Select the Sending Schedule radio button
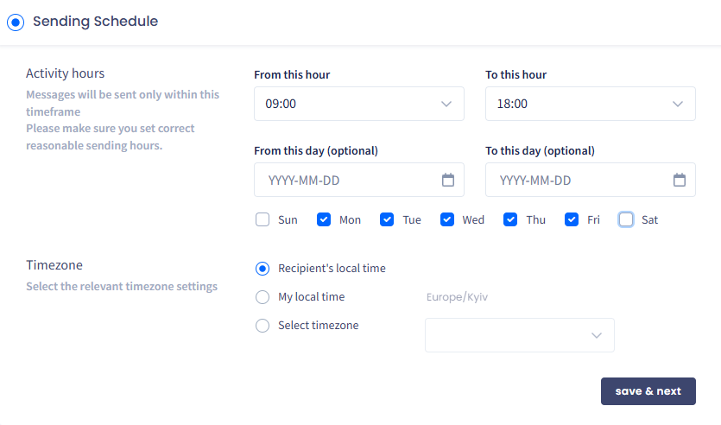The image size is (721, 425). coord(16,22)
